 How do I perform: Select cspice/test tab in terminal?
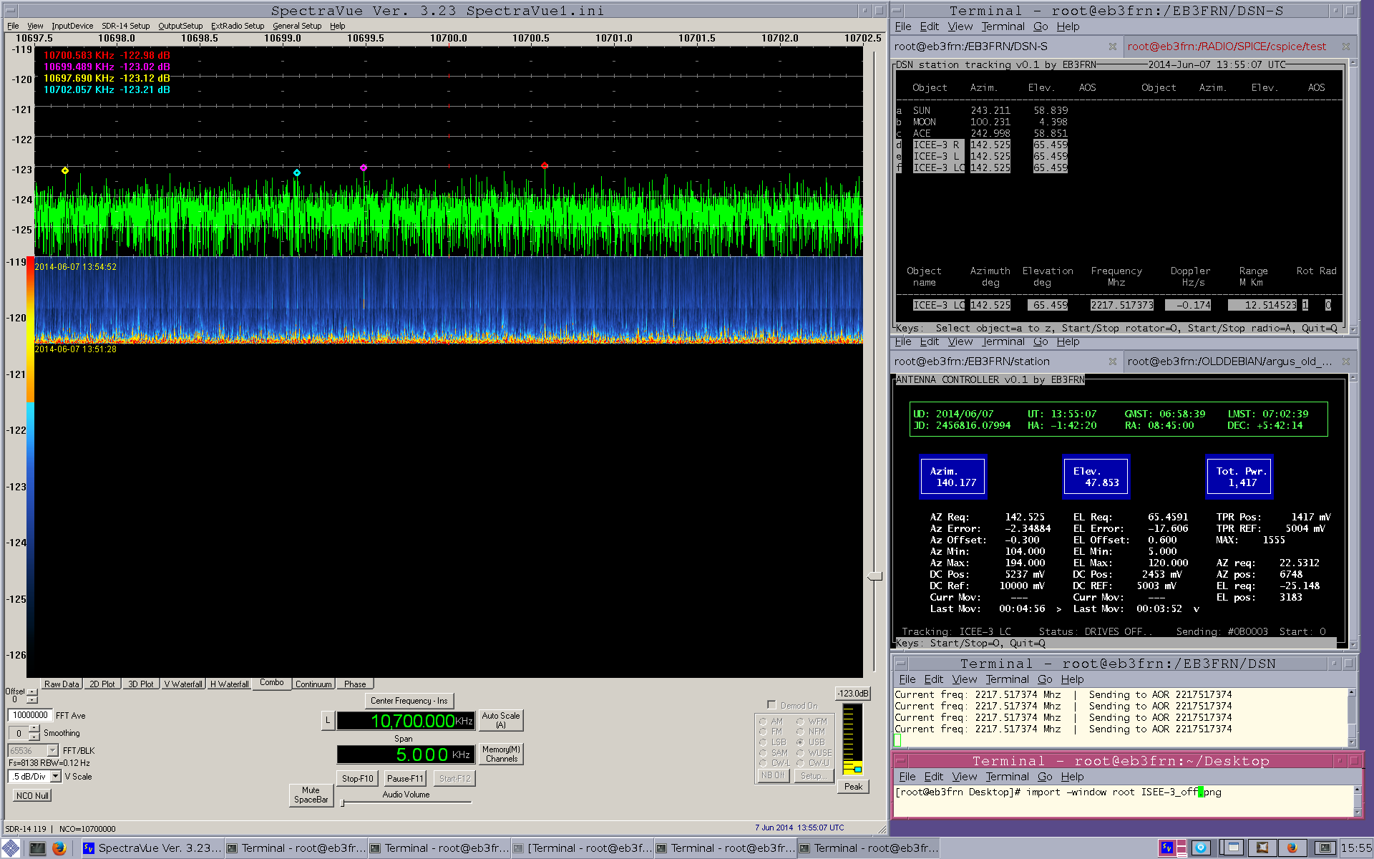click(1227, 47)
